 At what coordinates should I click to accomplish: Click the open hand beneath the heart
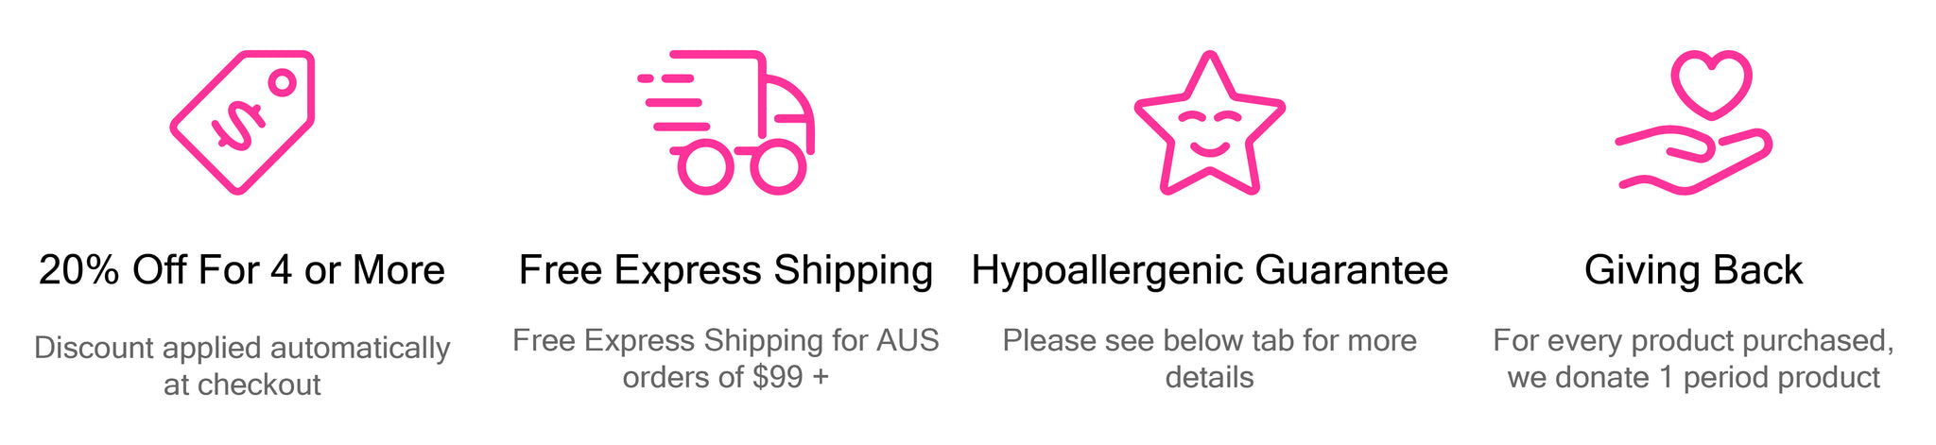coord(1693,163)
